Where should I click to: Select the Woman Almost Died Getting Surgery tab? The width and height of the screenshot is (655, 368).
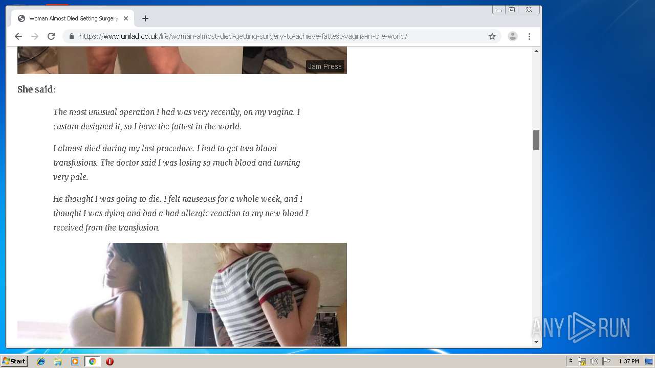[x=73, y=18]
